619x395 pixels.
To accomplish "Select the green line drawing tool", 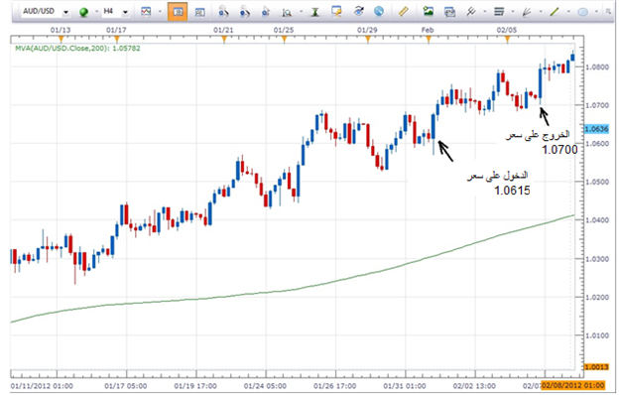I will click(x=555, y=12).
